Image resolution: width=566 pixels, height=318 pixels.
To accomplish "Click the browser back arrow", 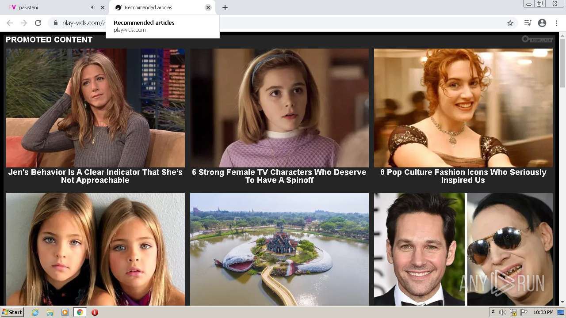I will 10,23.
